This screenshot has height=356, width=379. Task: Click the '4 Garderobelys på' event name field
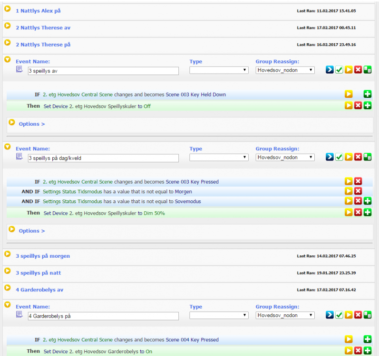103,316
